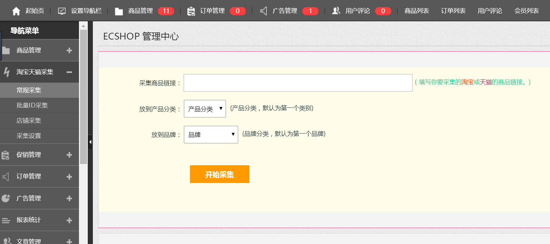Select 店铺采集 in sidebar submenu
Screen dimensions: 550x244
click(x=39, y=121)
